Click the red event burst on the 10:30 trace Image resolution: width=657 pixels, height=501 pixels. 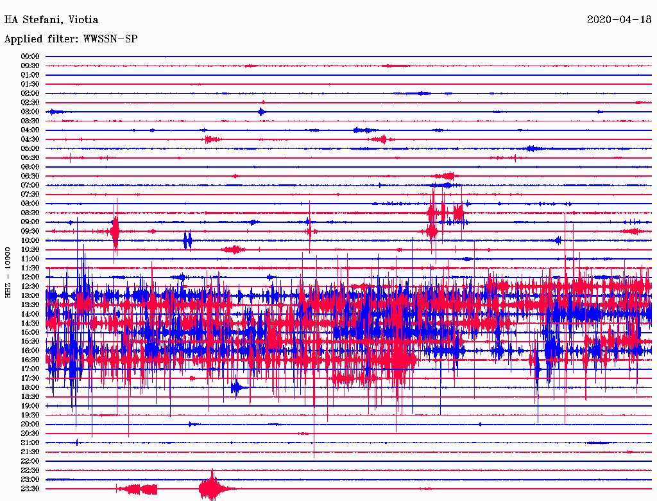coord(234,250)
